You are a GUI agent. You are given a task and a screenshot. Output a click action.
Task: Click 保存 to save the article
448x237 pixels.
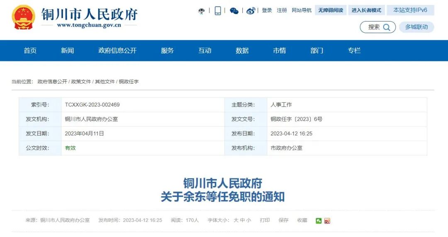click(x=283, y=220)
